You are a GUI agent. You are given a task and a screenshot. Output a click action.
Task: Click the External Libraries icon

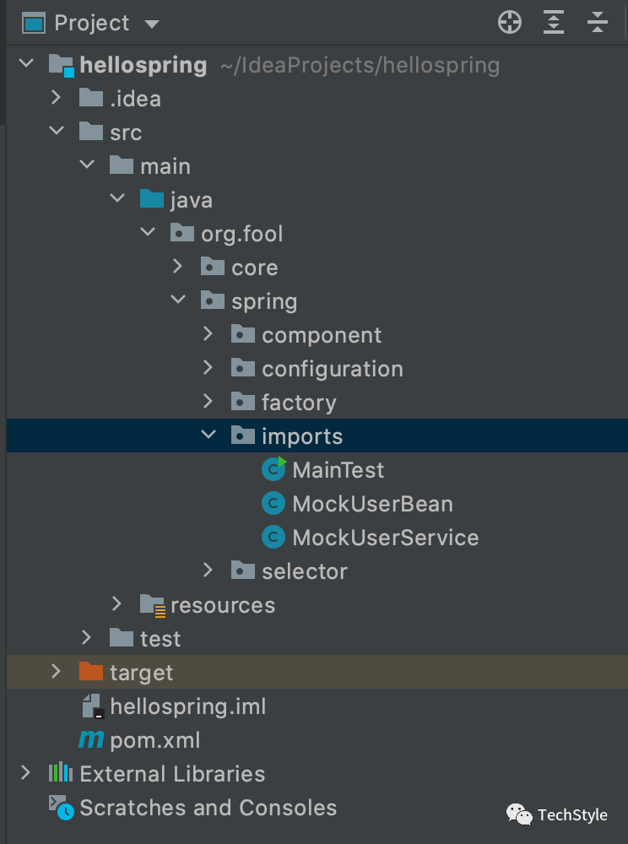tap(61, 773)
